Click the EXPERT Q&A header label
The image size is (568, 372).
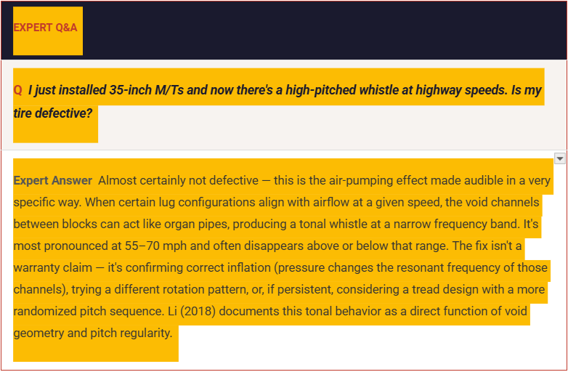click(x=45, y=28)
